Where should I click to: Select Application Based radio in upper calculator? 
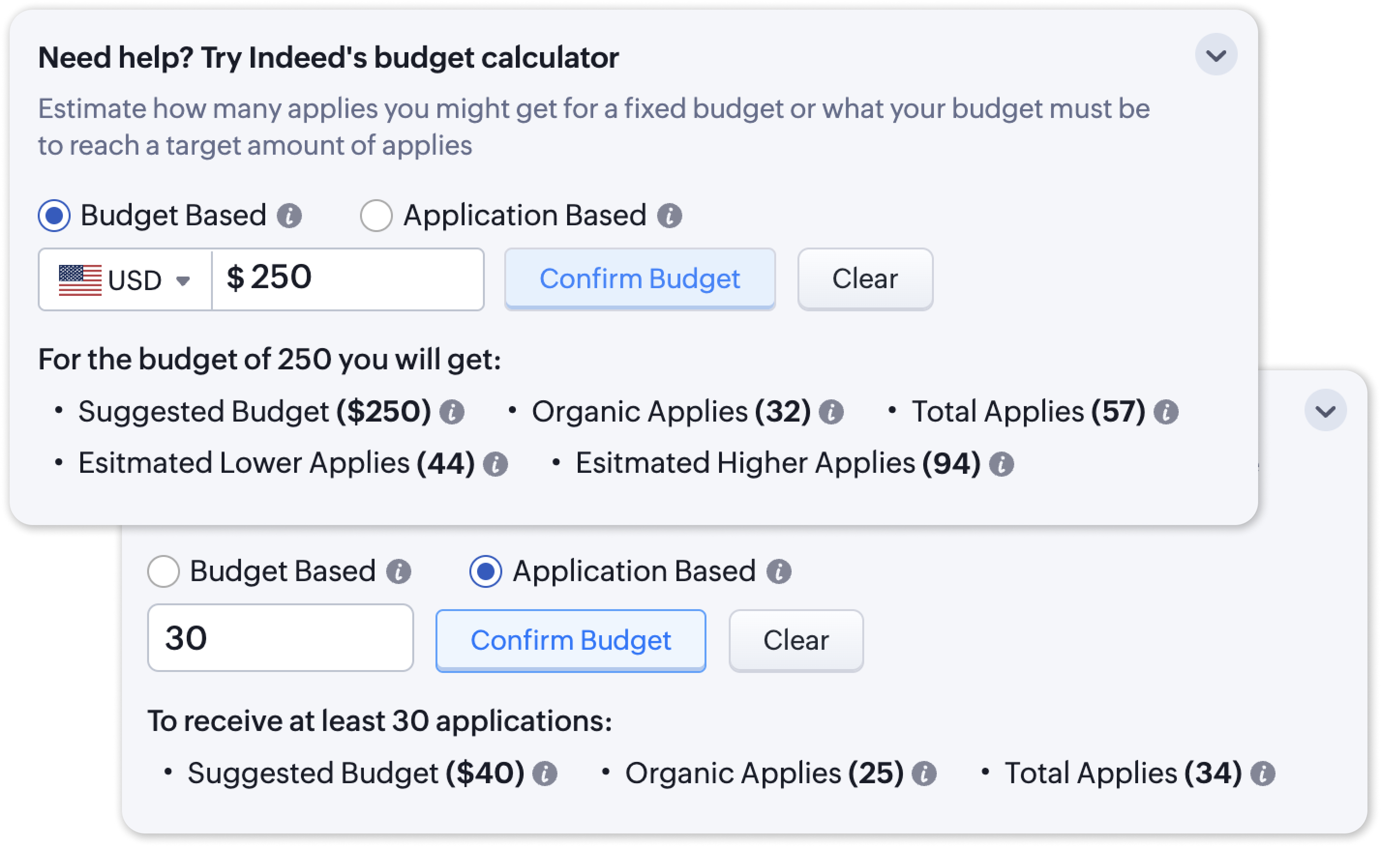pyautogui.click(x=376, y=216)
